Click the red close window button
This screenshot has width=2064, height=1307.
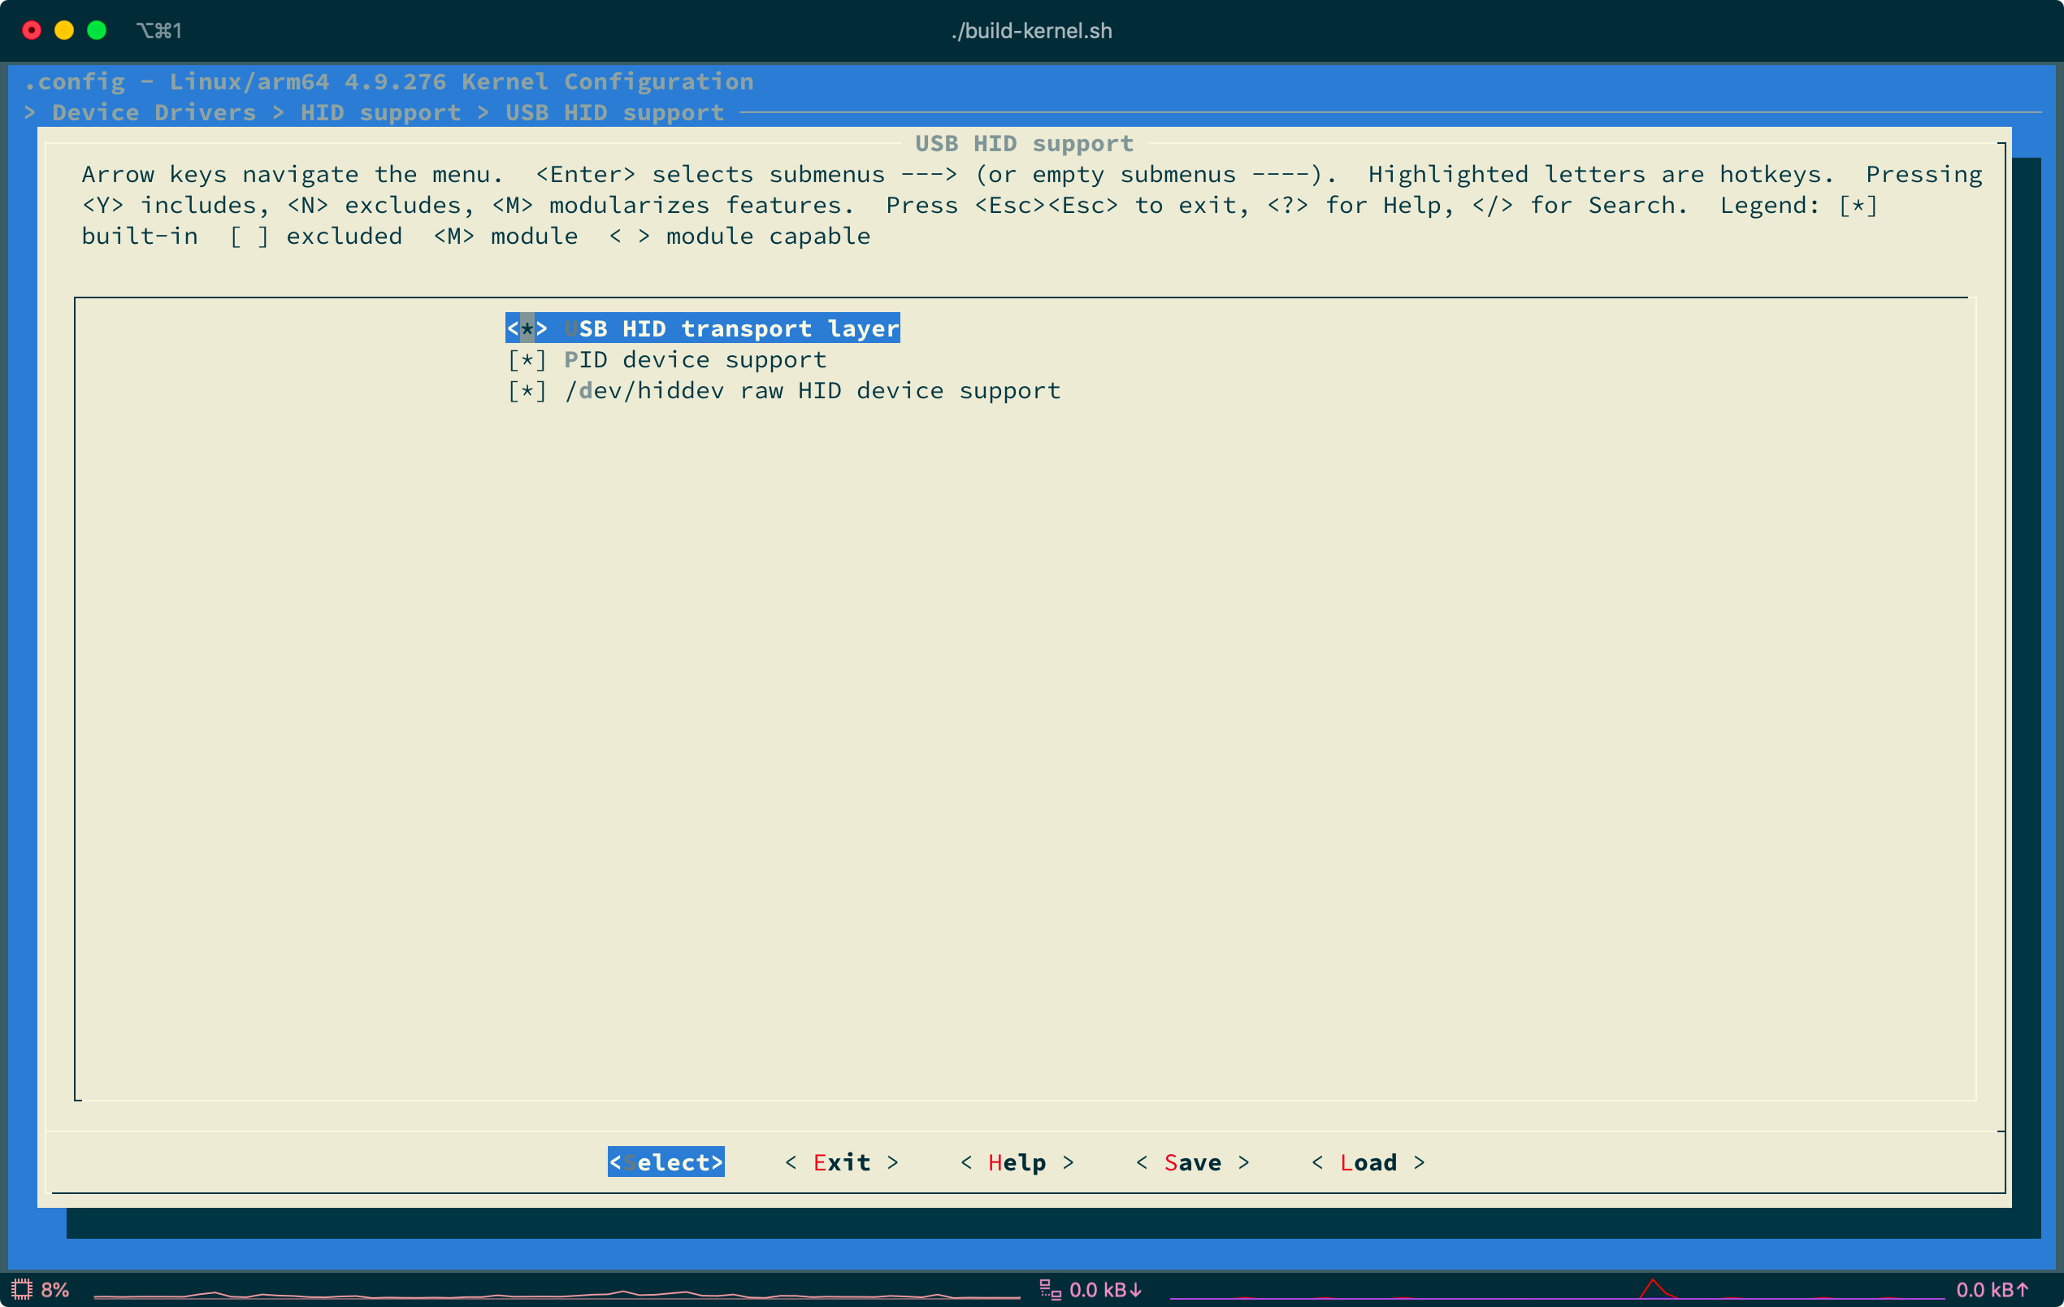[x=32, y=31]
